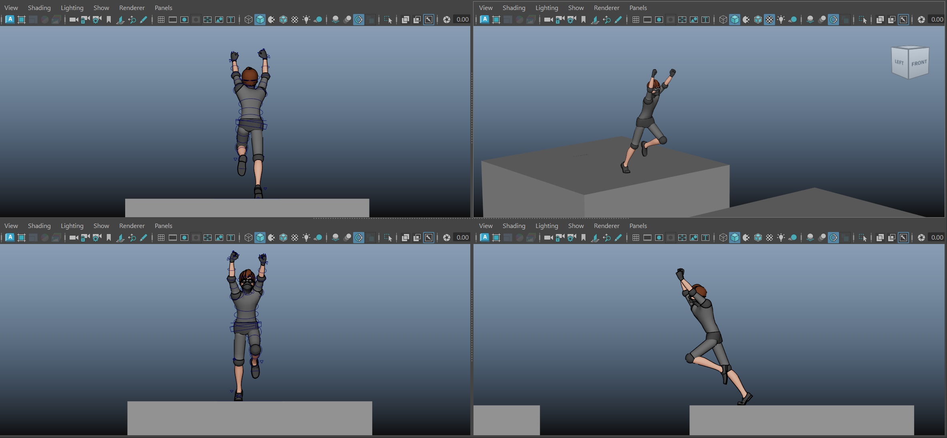
Task: Open Camera Attributes icon in top-right viewport
Action: (571, 20)
